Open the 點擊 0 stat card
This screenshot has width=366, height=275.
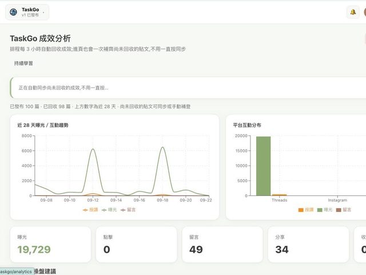(137, 245)
